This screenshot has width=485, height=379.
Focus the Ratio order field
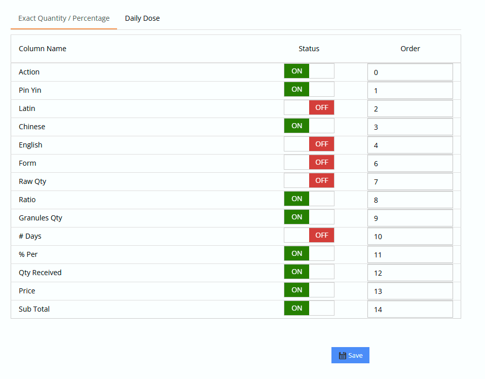(x=410, y=200)
